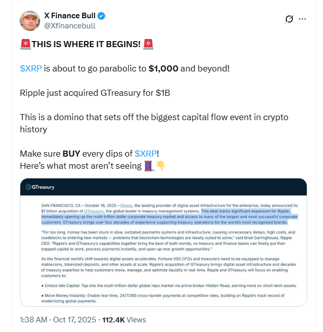Open the @Xfinancebull handle link

[x=70, y=26]
